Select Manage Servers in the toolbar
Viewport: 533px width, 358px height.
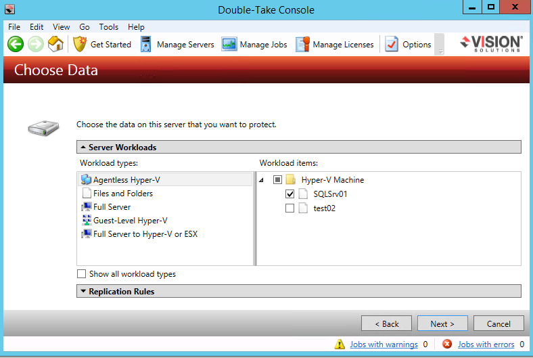tap(185, 45)
